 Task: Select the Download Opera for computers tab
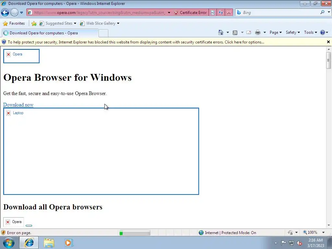point(50,33)
